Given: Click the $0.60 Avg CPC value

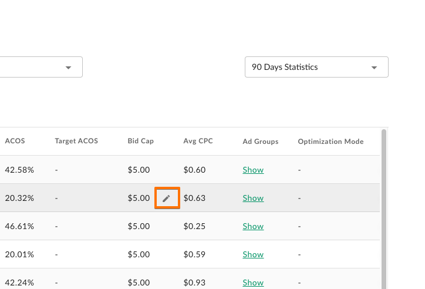Looking at the screenshot, I should (194, 170).
